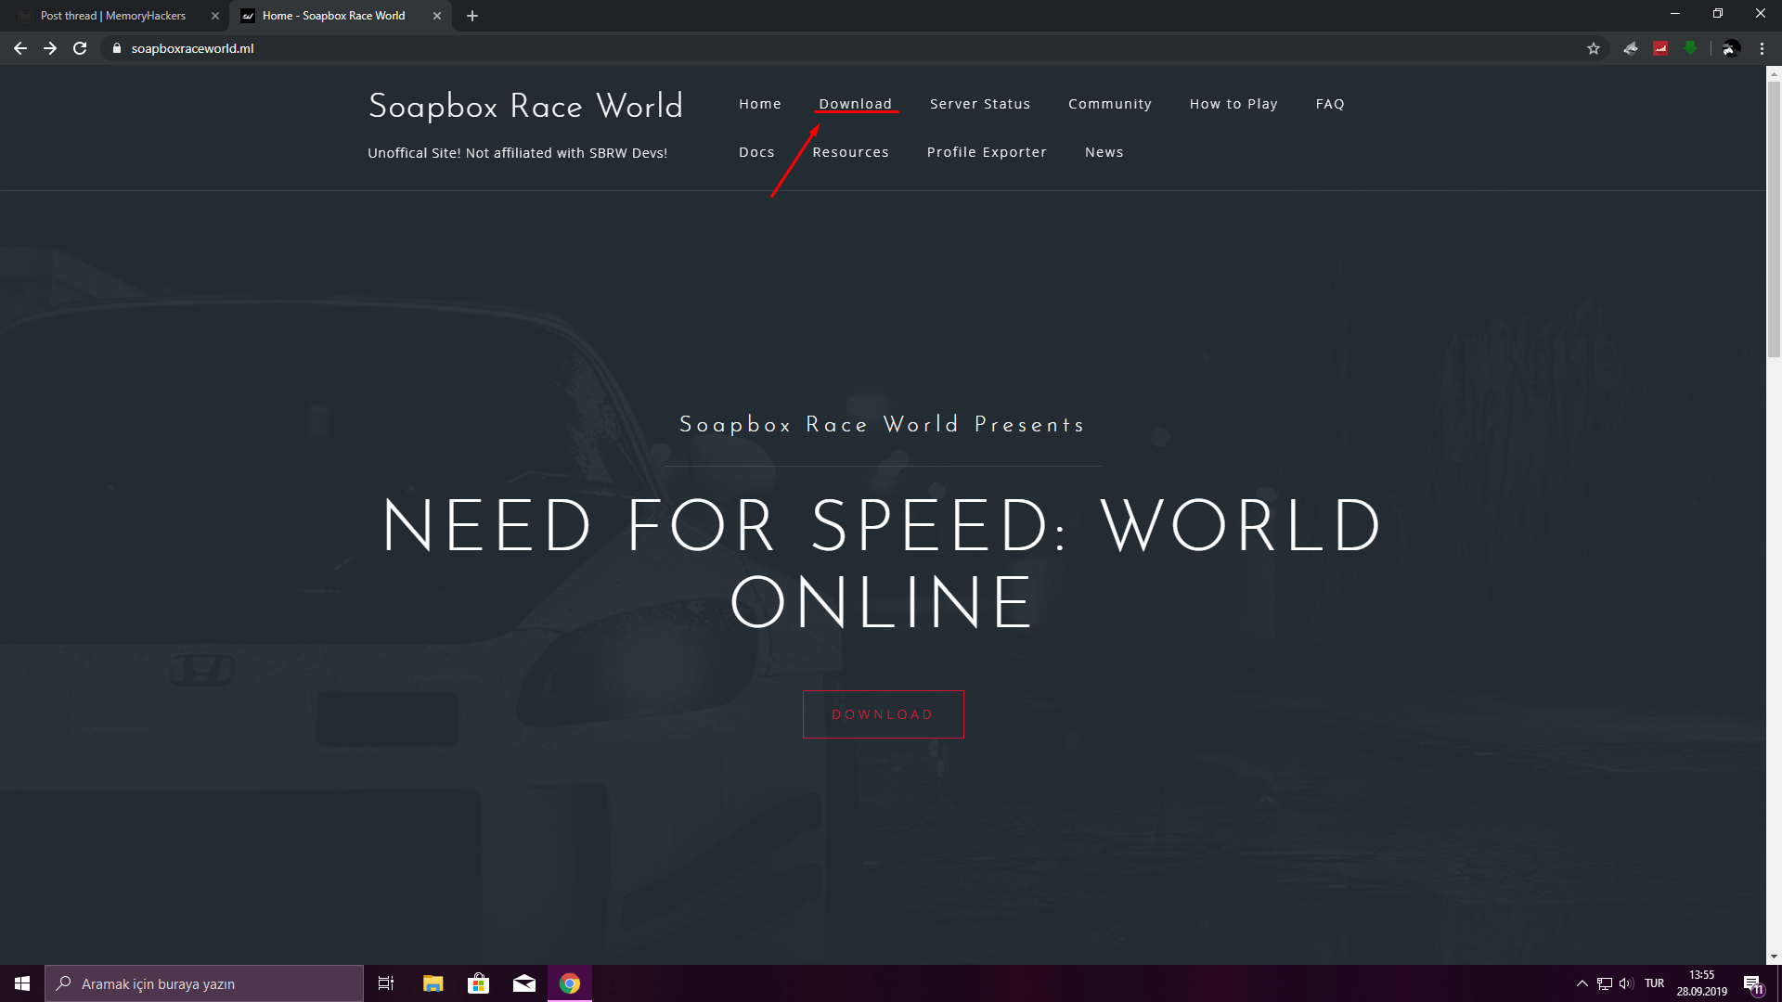Open the green download-arrow extension

(1690, 48)
